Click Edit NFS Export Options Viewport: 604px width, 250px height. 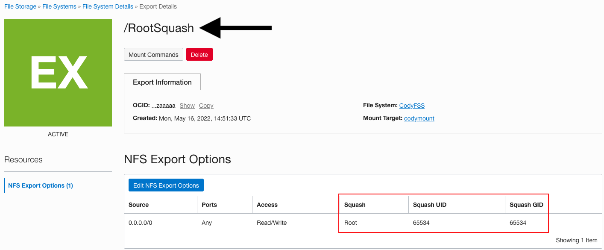pos(166,185)
